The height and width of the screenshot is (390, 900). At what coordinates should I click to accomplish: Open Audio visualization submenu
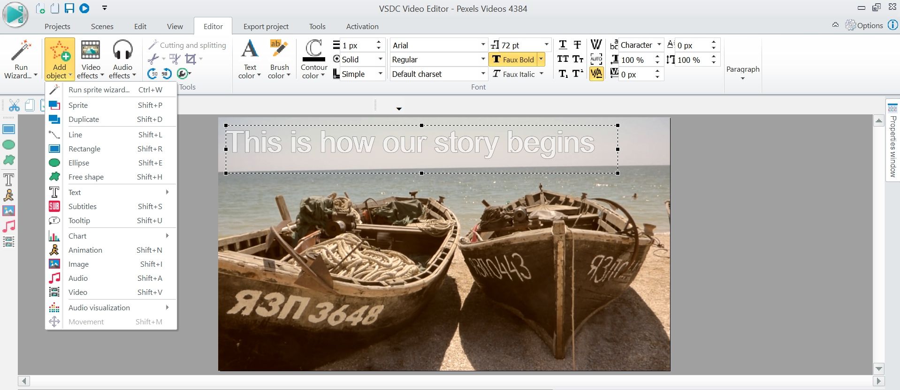point(111,307)
